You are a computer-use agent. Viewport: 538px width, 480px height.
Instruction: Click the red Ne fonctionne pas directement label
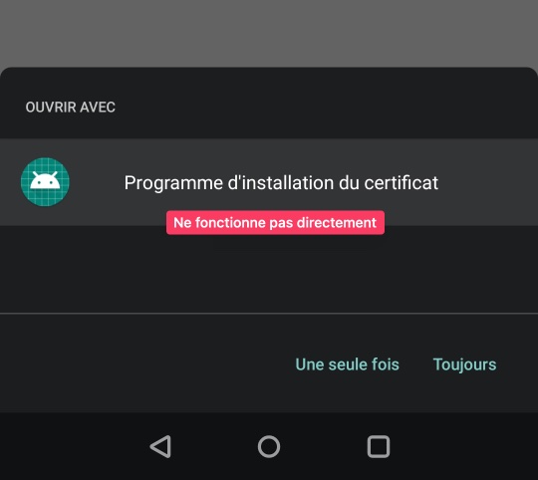tap(275, 222)
